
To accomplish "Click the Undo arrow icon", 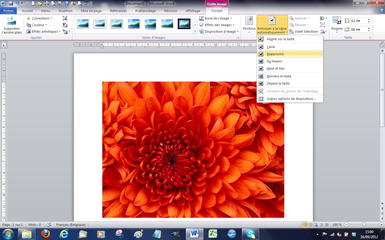I will pyautogui.click(x=17, y=4).
